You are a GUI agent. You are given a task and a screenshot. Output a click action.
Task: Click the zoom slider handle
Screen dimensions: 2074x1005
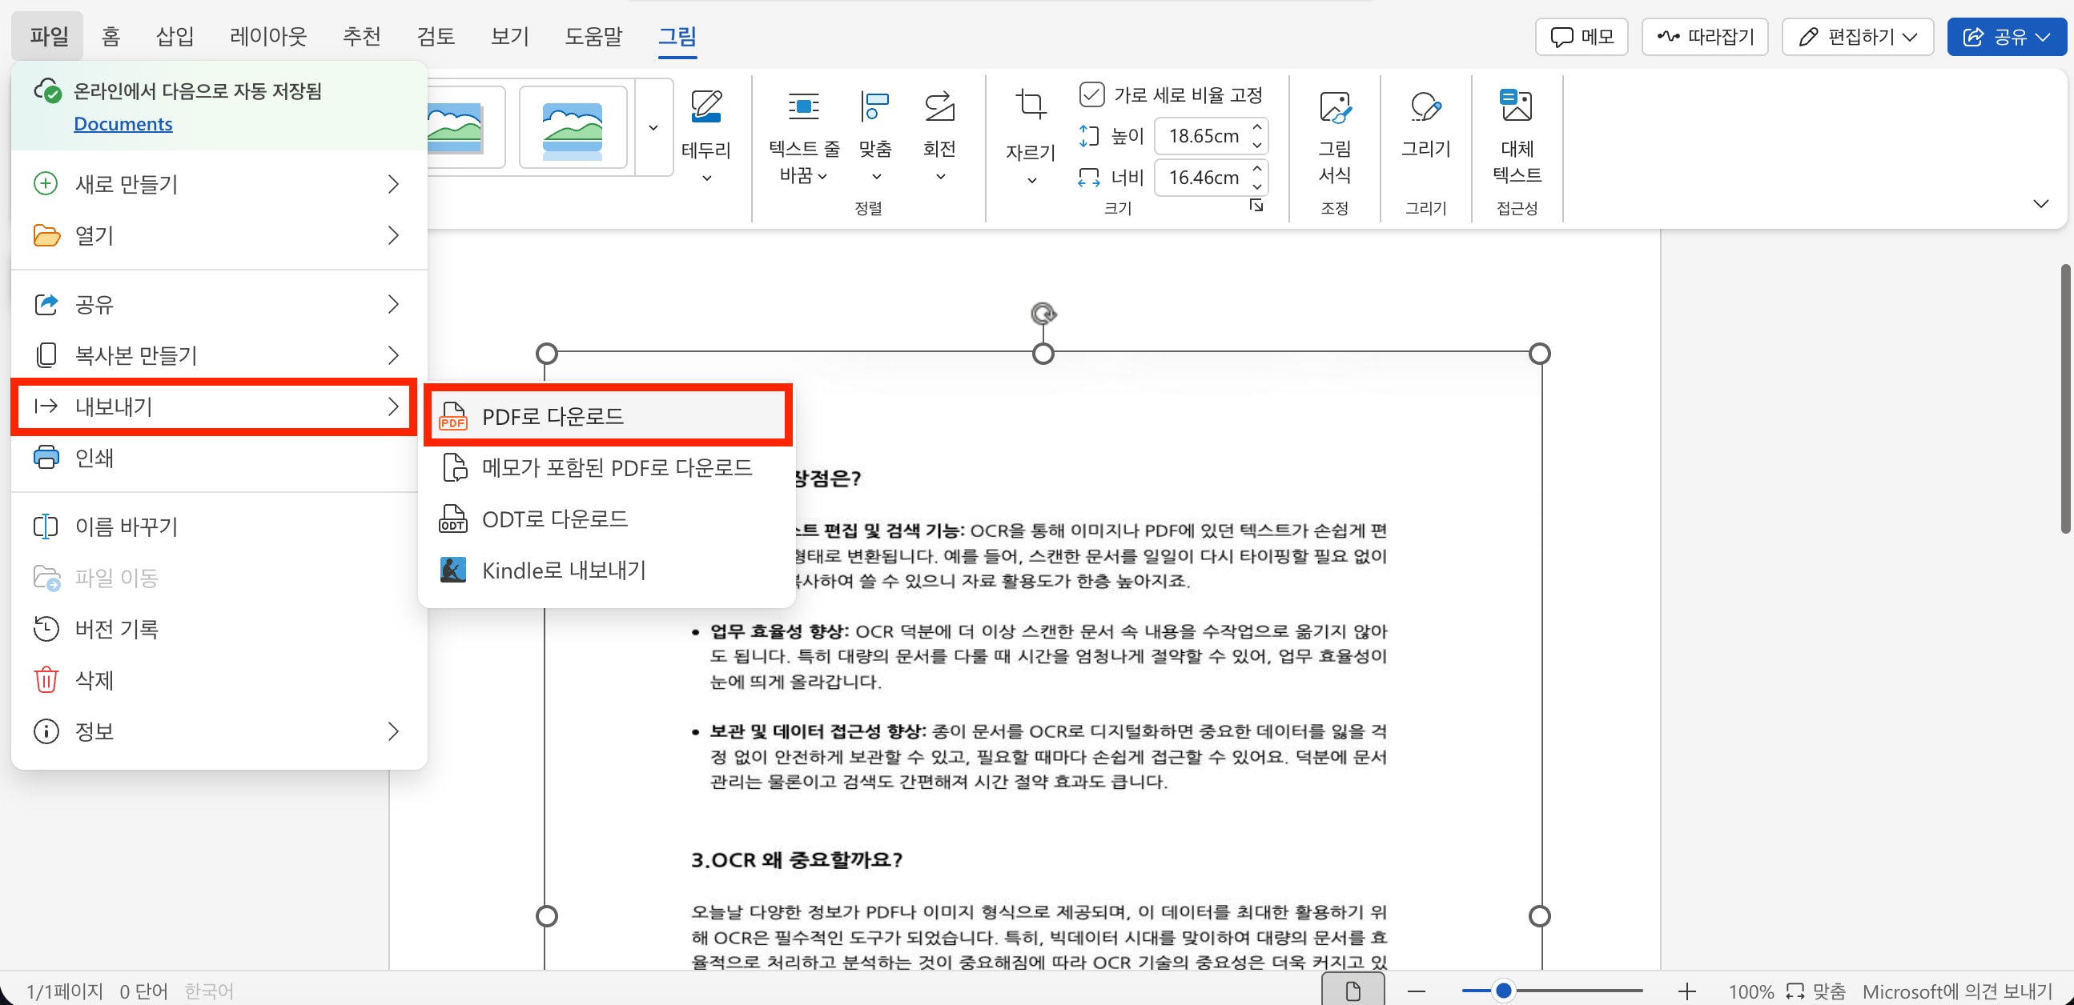(x=1502, y=991)
